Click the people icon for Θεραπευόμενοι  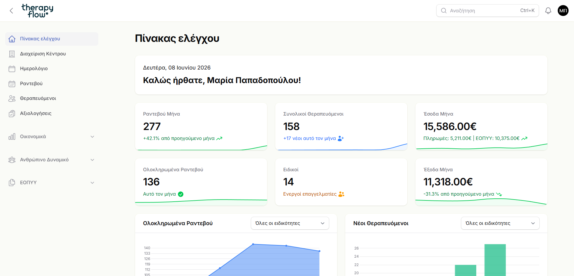[x=12, y=98]
